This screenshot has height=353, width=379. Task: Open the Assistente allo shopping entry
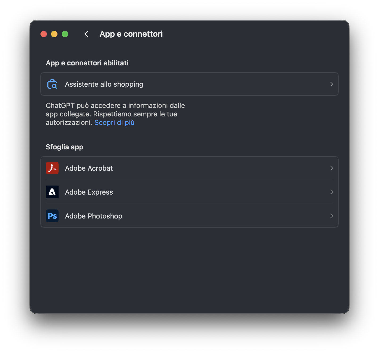[x=104, y=84]
